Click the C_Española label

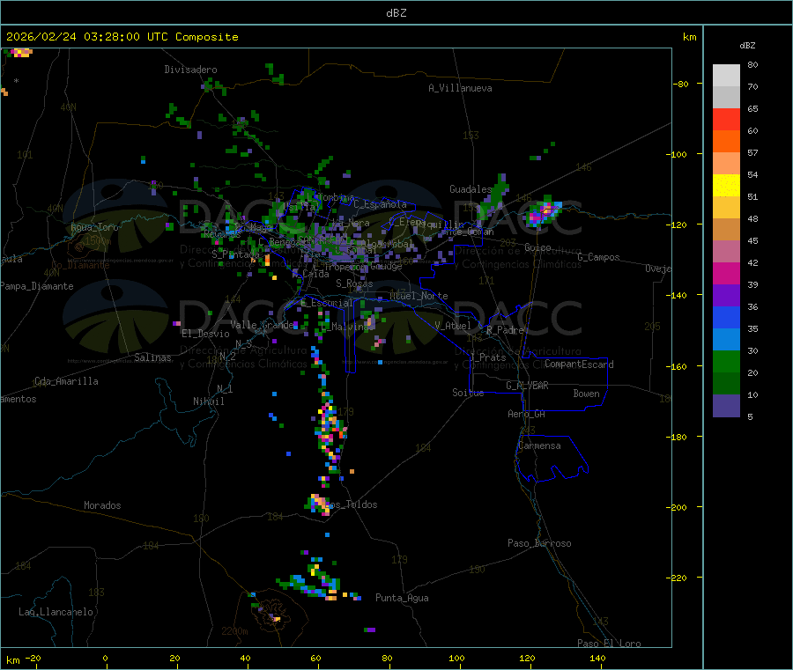pyautogui.click(x=381, y=204)
